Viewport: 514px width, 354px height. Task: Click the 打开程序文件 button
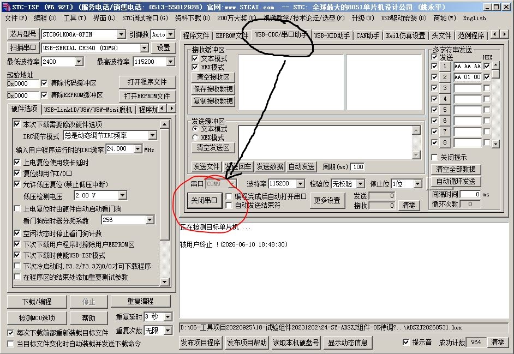pos(147,82)
